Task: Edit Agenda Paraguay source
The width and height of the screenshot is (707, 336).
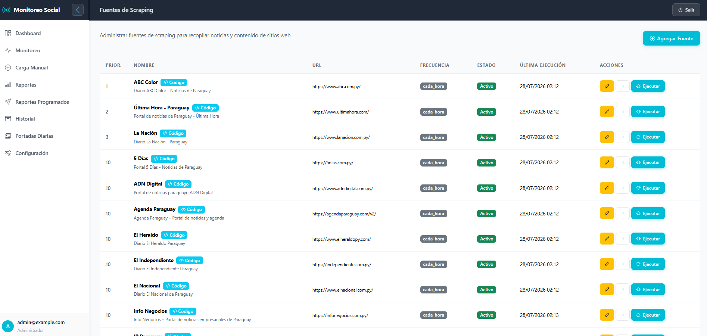Action: (607, 213)
